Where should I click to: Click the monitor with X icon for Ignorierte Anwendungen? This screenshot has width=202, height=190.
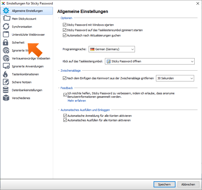[x=6, y=66]
